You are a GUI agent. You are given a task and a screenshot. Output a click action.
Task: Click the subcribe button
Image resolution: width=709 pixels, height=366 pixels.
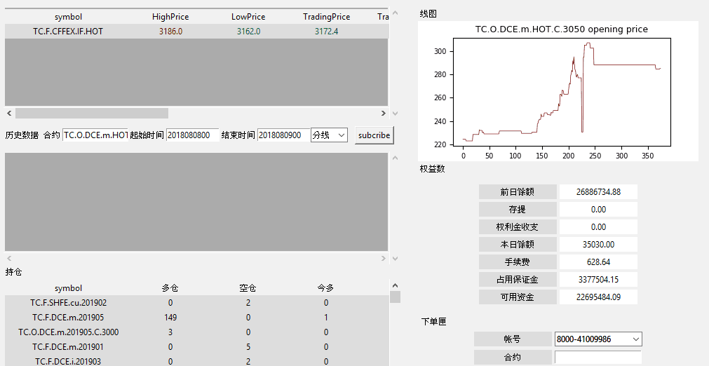(373, 135)
